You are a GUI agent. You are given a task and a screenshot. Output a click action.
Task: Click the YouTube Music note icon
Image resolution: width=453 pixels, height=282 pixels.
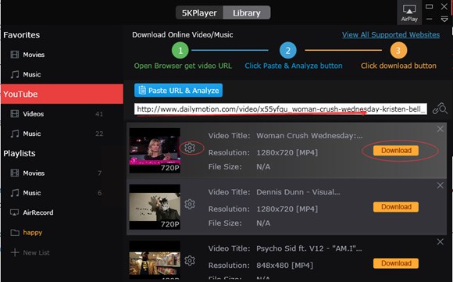[x=14, y=134]
